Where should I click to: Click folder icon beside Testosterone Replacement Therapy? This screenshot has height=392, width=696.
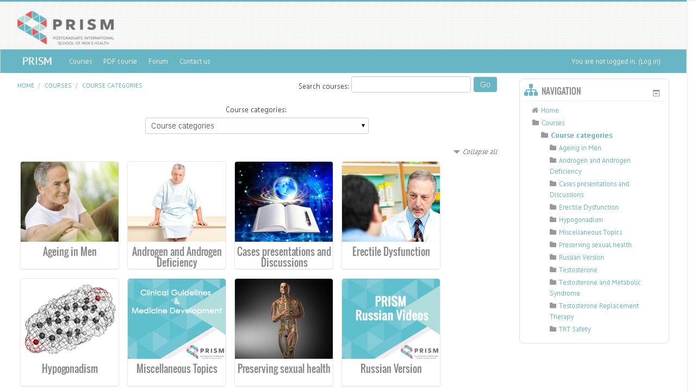tap(553, 305)
